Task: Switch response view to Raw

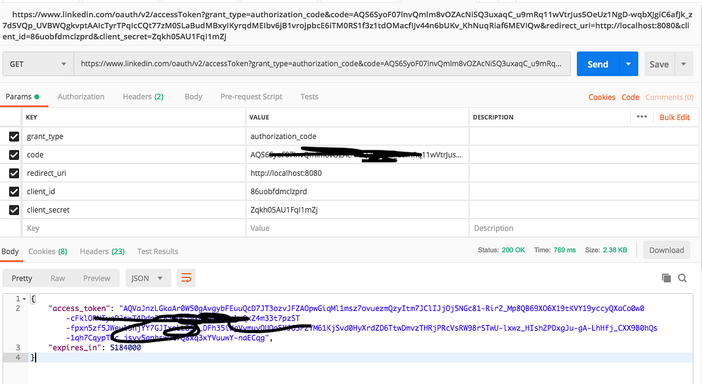Action: (x=58, y=277)
